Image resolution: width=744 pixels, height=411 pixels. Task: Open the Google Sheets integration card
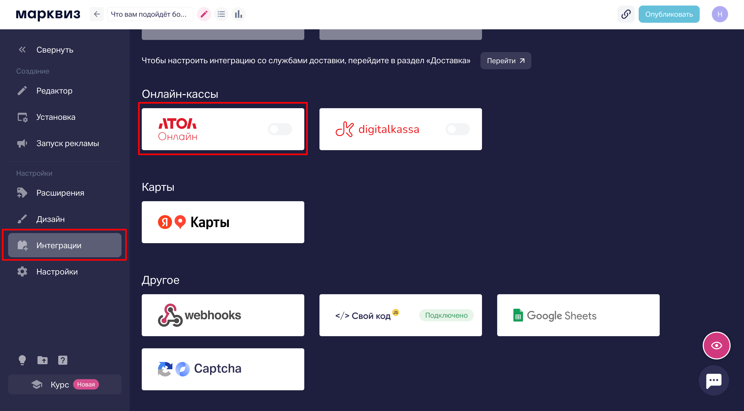click(578, 315)
